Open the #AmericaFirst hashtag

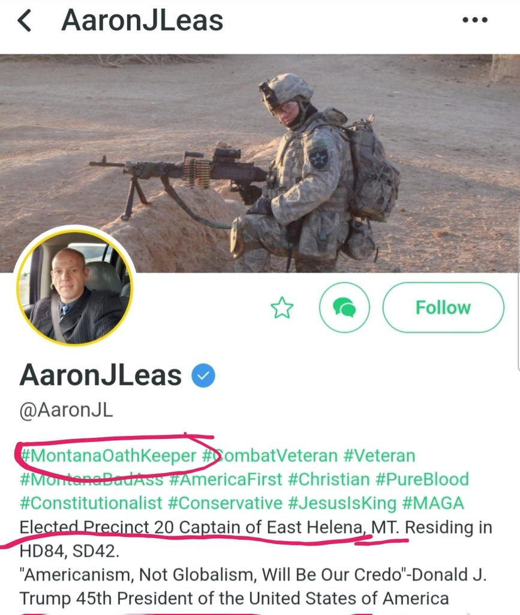pos(226,479)
